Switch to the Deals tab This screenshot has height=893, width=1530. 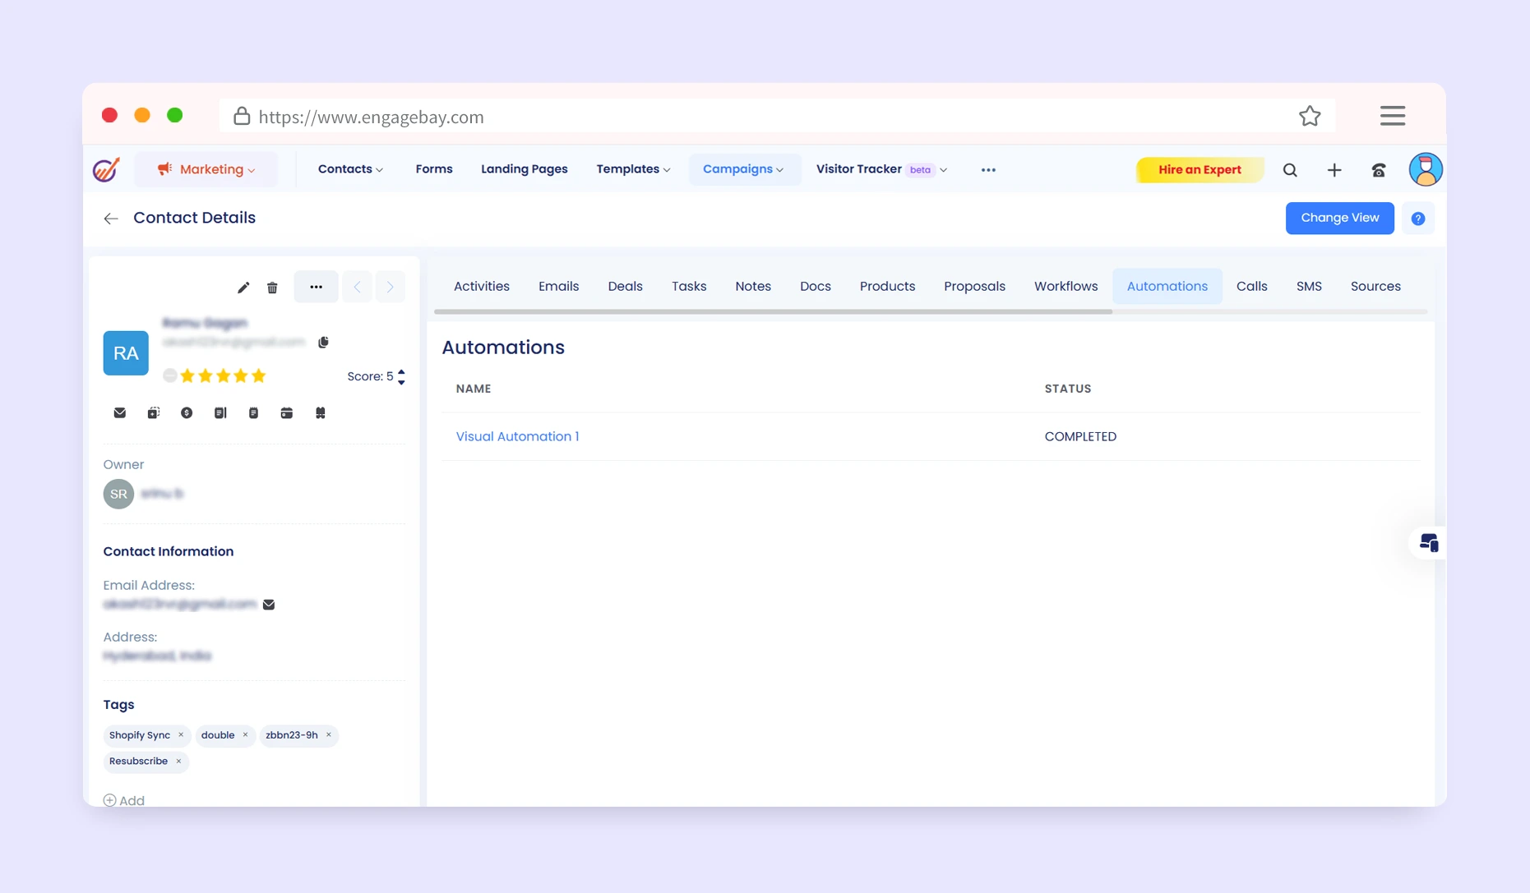point(625,286)
